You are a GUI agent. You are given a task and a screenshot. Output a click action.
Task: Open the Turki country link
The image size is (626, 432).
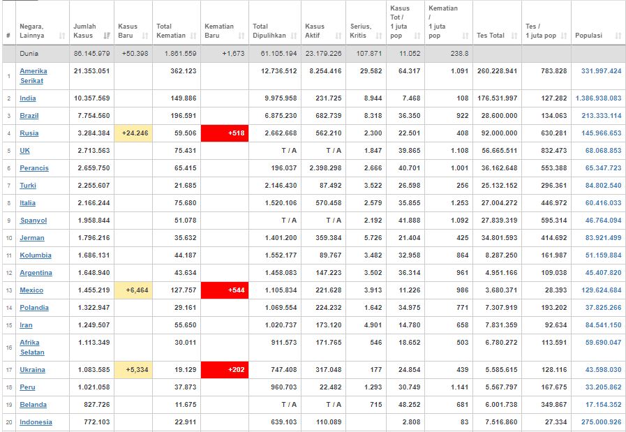(x=28, y=186)
